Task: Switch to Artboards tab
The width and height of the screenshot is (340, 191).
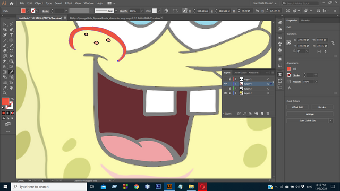Action: pyautogui.click(x=254, y=73)
